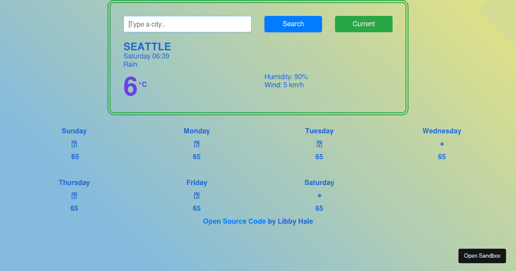
Task: Click Friday's weather icon
Action: (197, 195)
